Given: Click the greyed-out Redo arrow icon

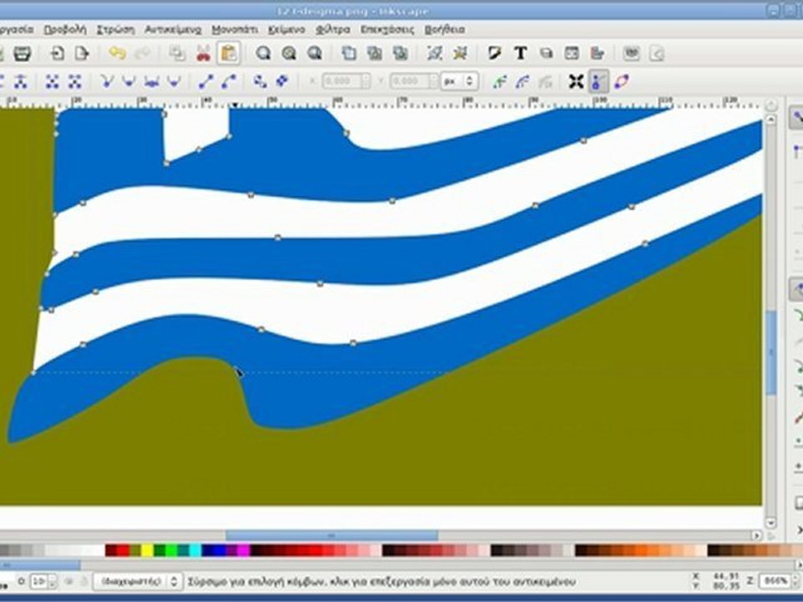Looking at the screenshot, I should click(x=143, y=54).
